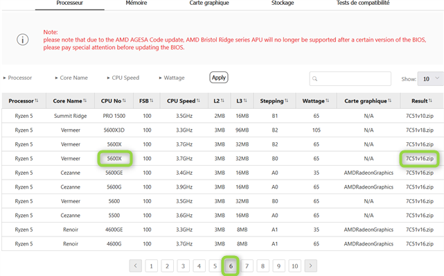
Task: Go to previous page arrow
Action: tap(135, 266)
